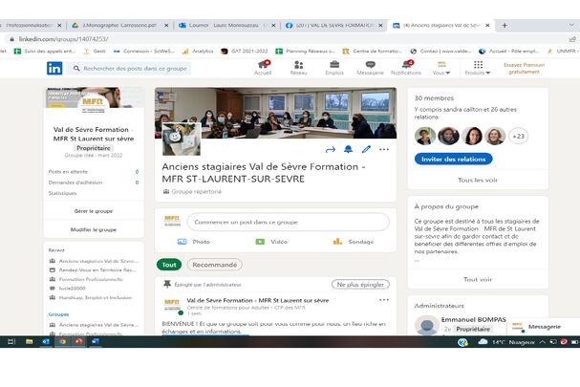Screen dimensions: 580x387
Task: Click the weather 14°C Nuageux widget
Action: [x=506, y=342]
